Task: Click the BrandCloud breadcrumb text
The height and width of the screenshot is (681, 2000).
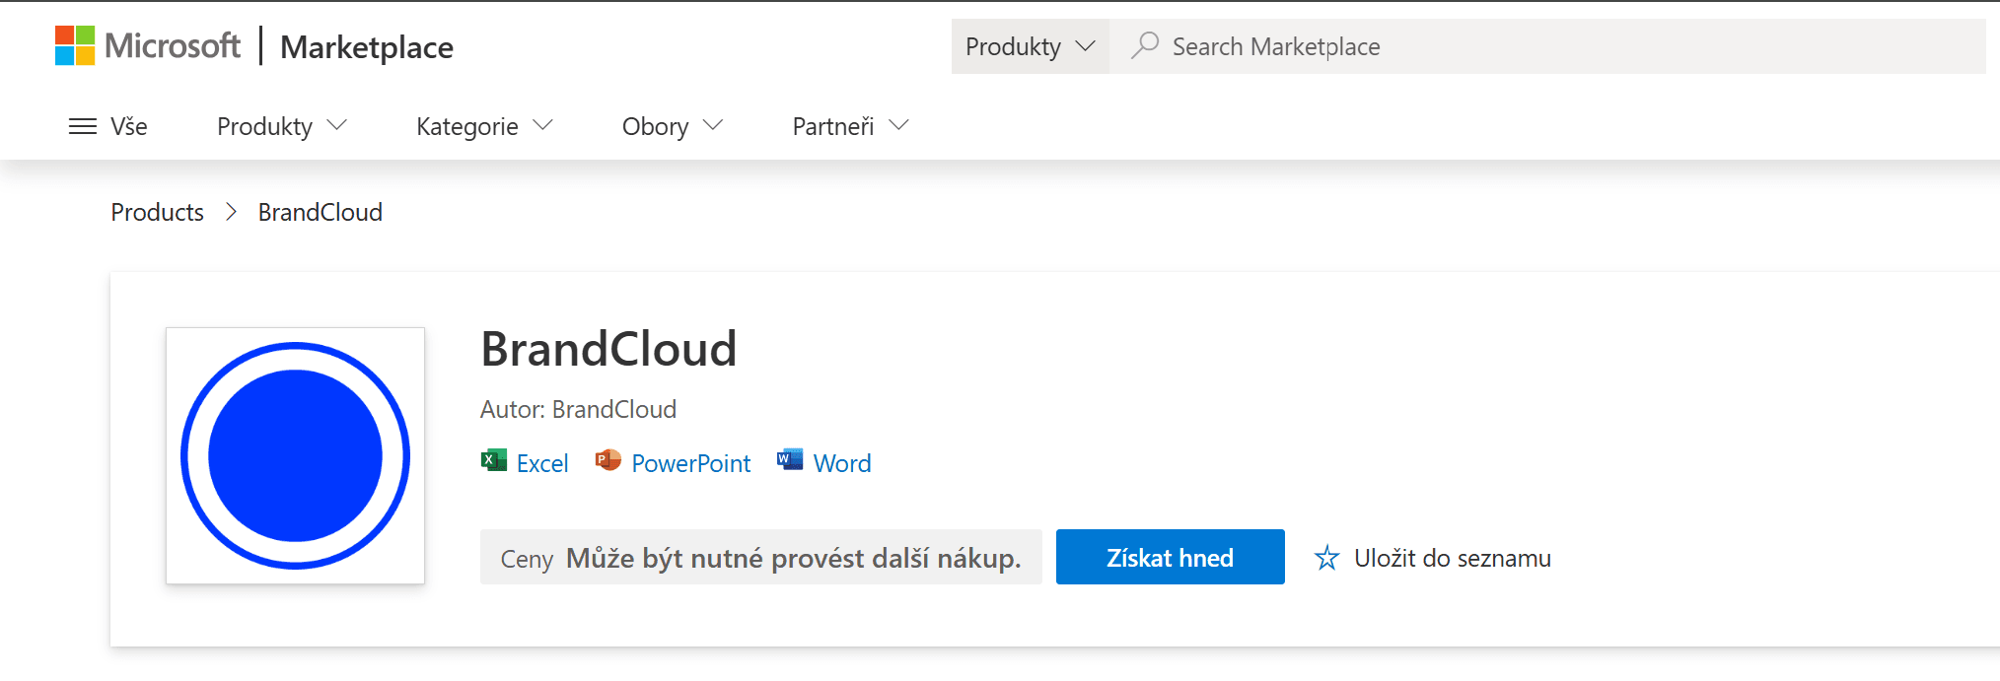Action: tap(321, 212)
